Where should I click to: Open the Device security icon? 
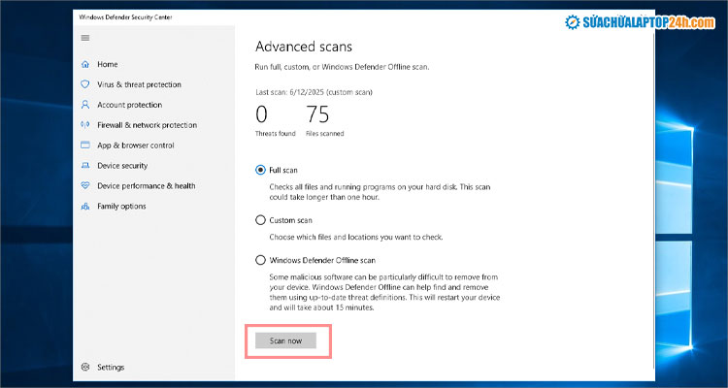click(86, 166)
